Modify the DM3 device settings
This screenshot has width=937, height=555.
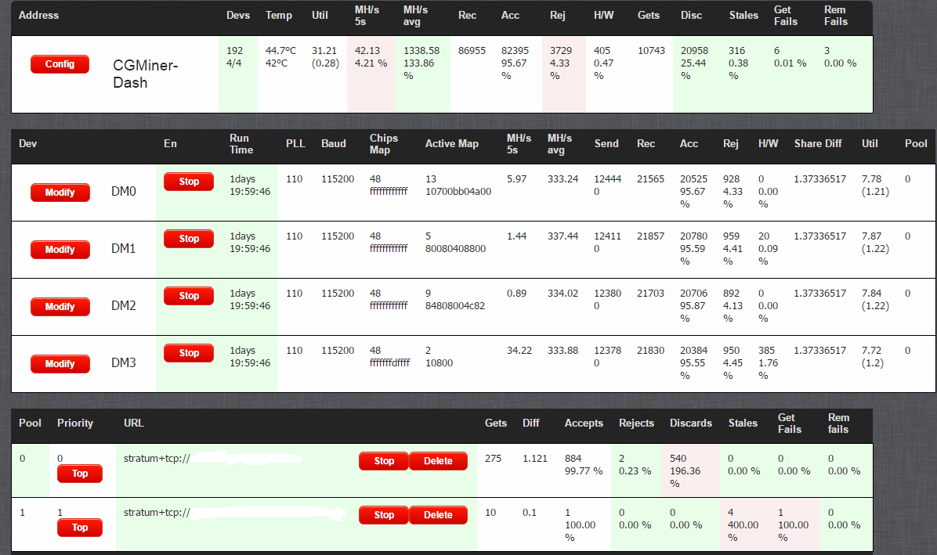[60, 364]
